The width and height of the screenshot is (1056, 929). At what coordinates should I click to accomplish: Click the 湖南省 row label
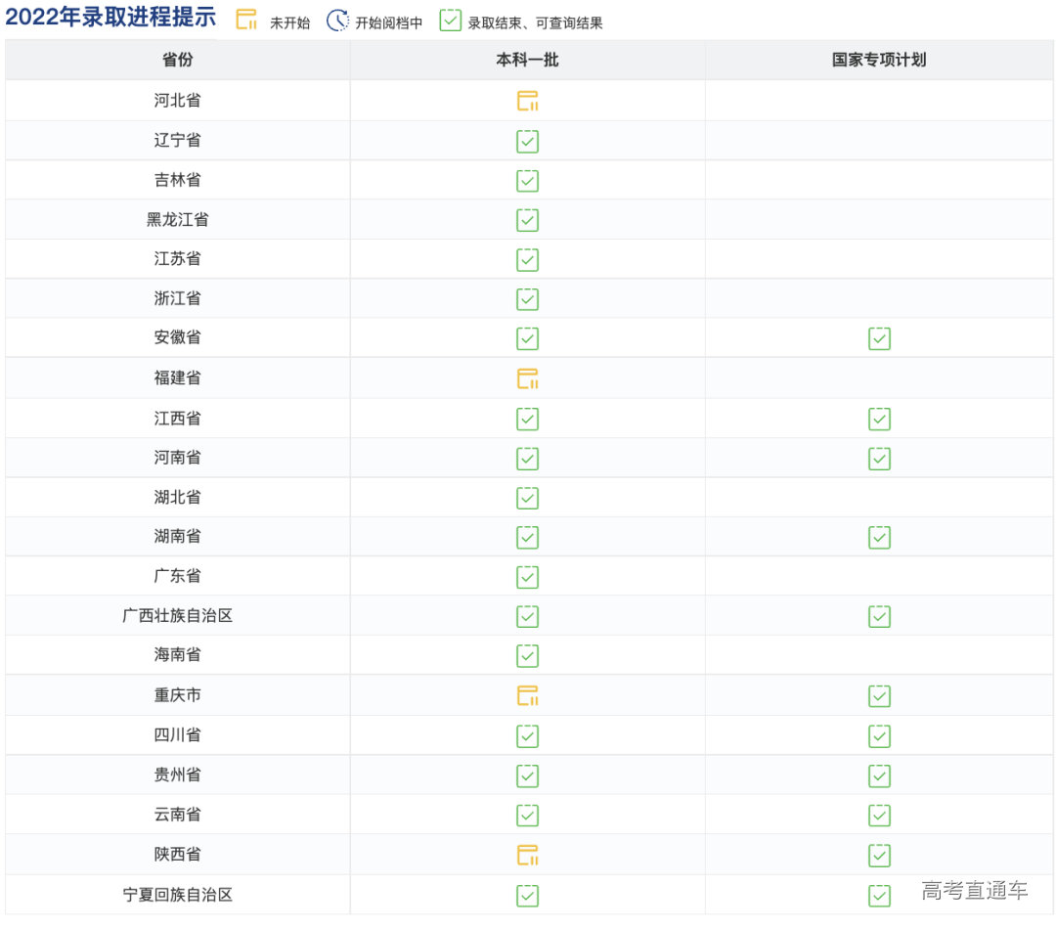[x=176, y=536]
